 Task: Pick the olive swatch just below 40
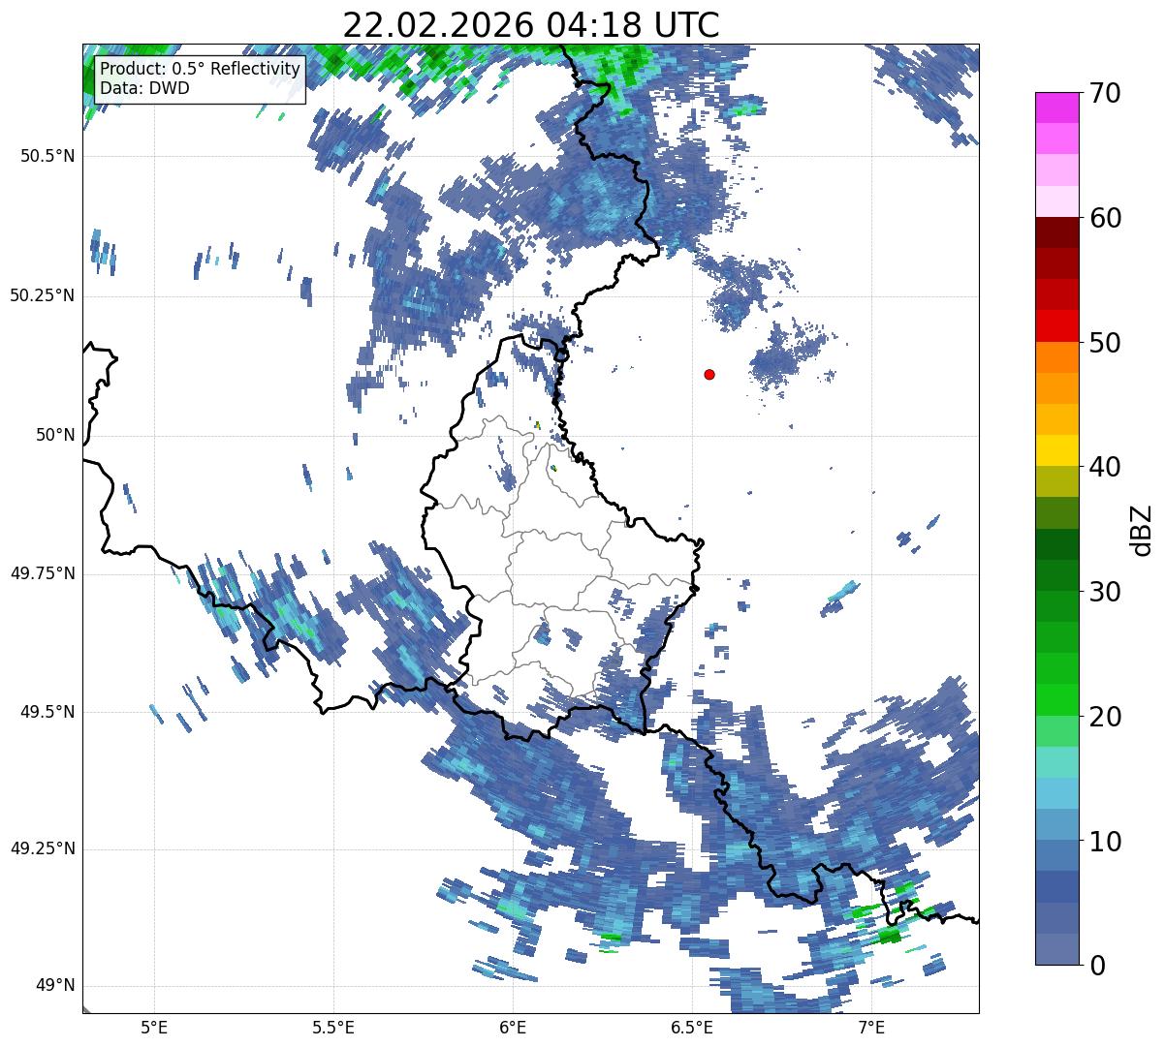pyautogui.click(x=1056, y=481)
